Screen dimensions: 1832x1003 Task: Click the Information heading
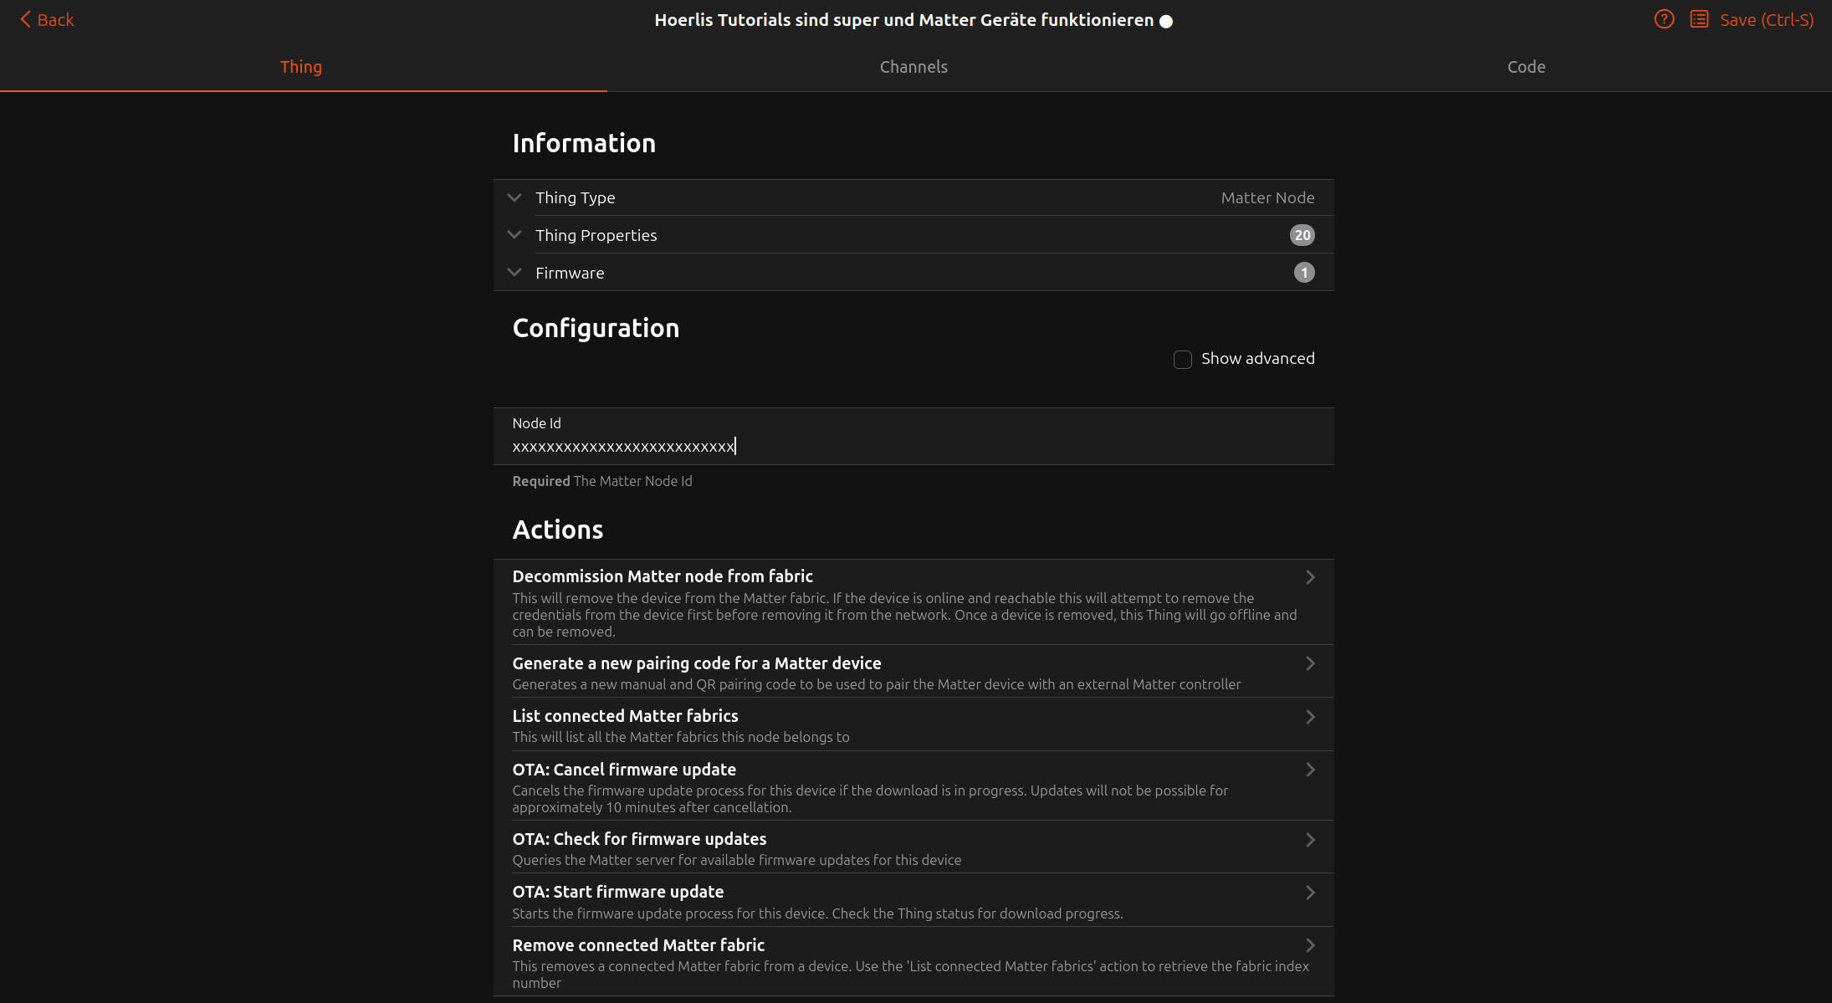coord(584,143)
